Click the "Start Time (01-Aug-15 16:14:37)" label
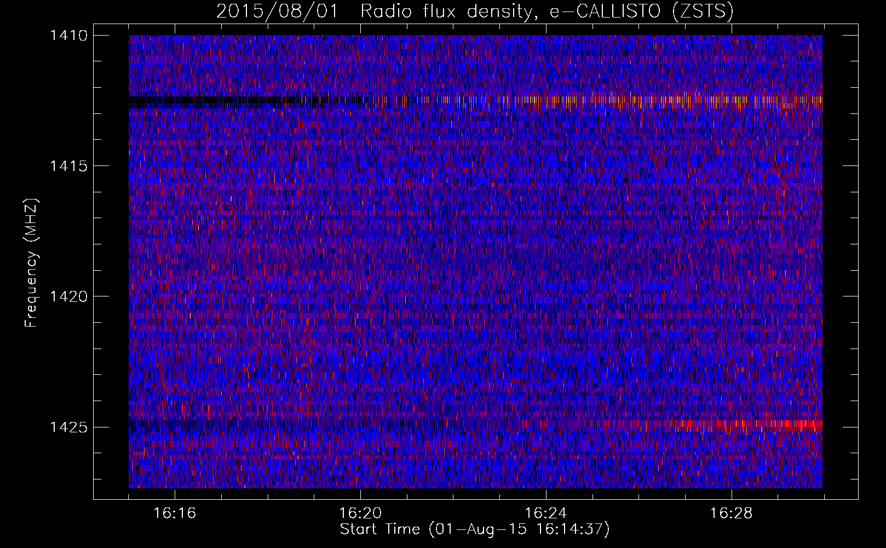The width and height of the screenshot is (886, 548). (475, 529)
